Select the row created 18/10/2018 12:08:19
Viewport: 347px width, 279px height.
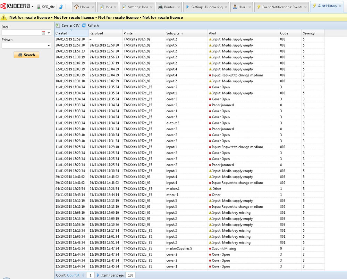[189, 213]
